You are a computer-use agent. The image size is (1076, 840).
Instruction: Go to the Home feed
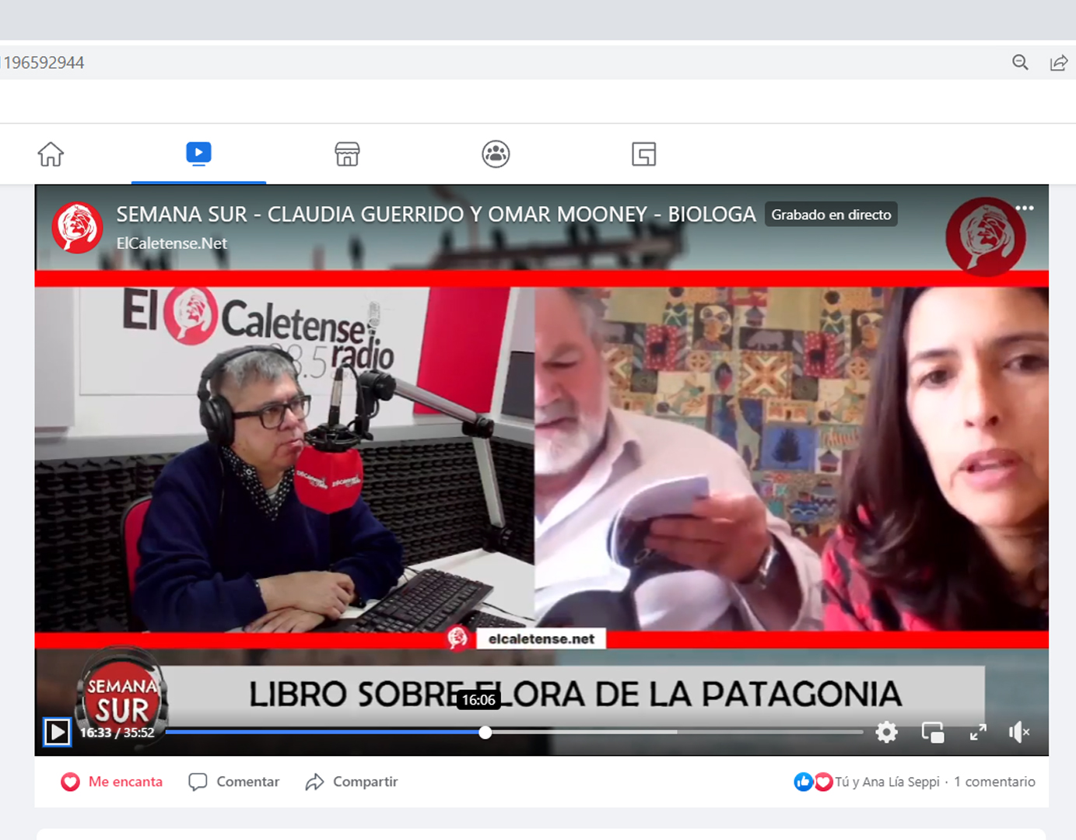[50, 153]
